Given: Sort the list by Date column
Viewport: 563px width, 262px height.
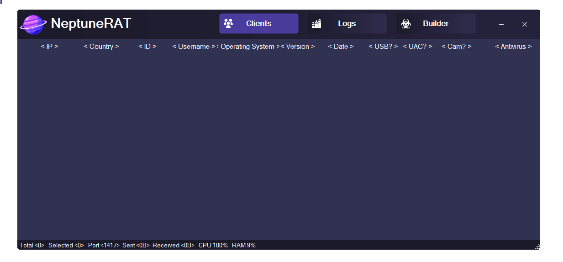Looking at the screenshot, I should [341, 47].
